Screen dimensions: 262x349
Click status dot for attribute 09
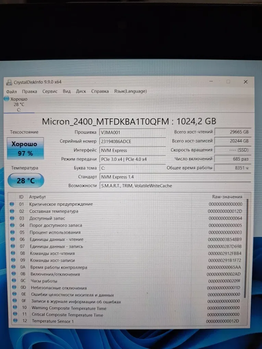click(13, 260)
